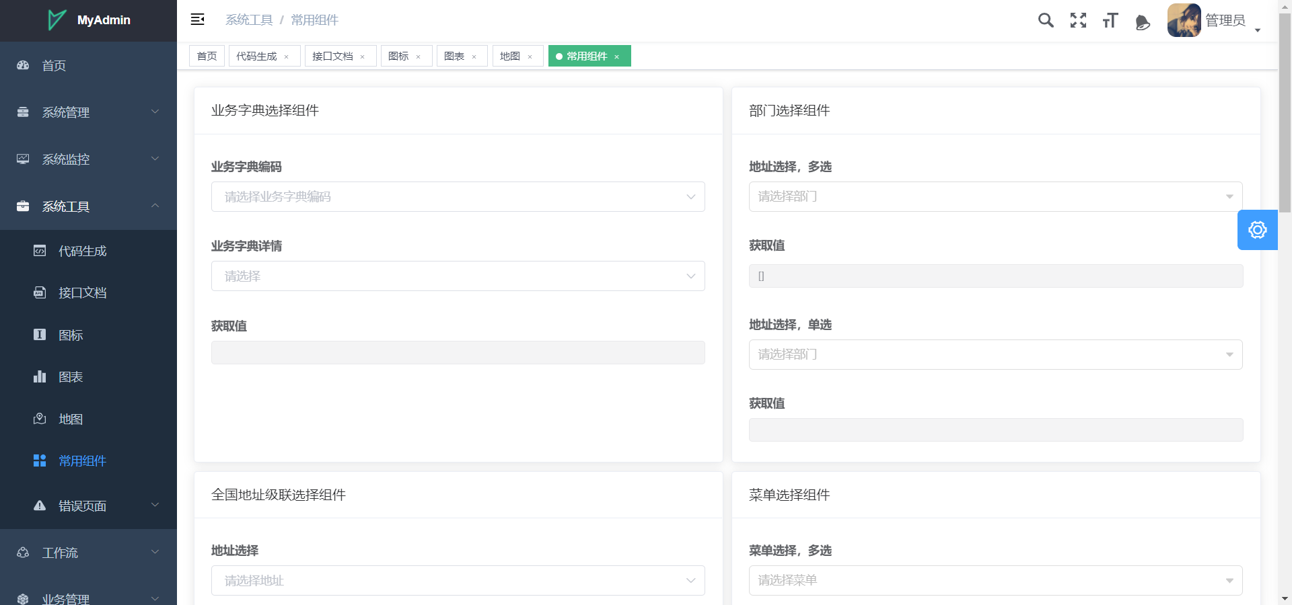Click the 系统管理 sidebar icon

click(23, 112)
